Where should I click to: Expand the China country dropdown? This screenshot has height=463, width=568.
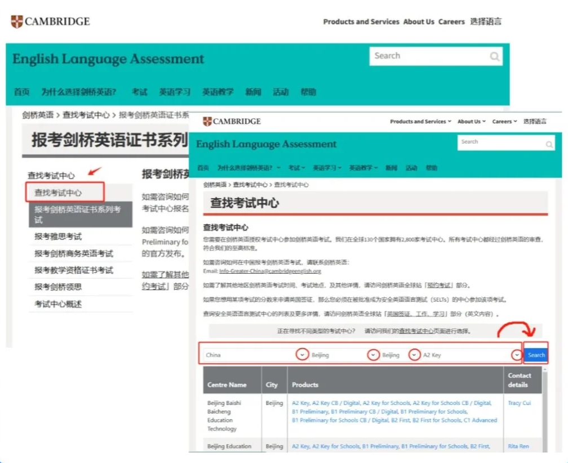pos(303,355)
